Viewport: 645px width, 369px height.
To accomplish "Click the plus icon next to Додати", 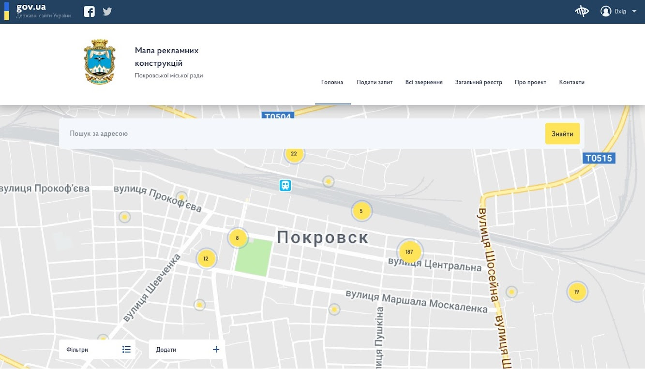I will click(216, 349).
